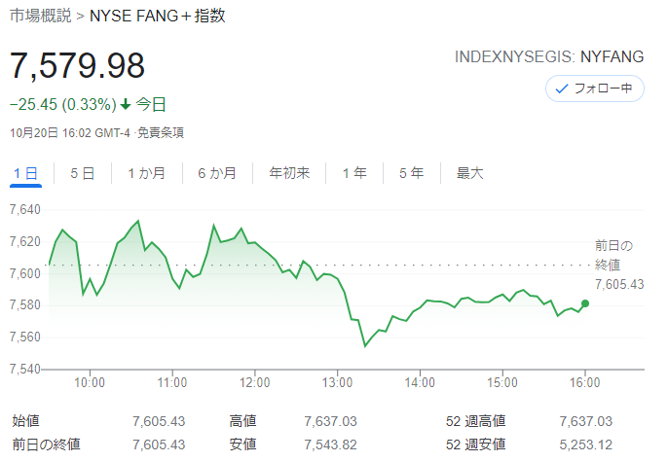
Task: Click the timestamp 10月20日 16:02 GMT-4
Action: coord(70,133)
